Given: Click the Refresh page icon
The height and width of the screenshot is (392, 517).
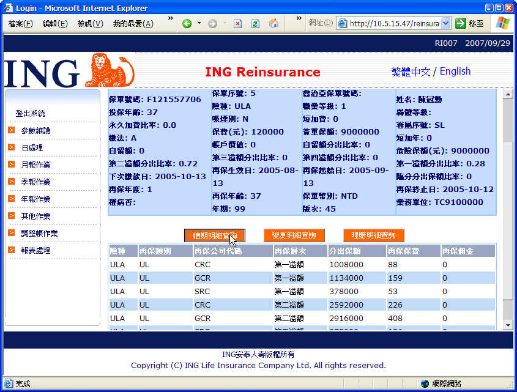Looking at the screenshot, I should coord(255,23).
